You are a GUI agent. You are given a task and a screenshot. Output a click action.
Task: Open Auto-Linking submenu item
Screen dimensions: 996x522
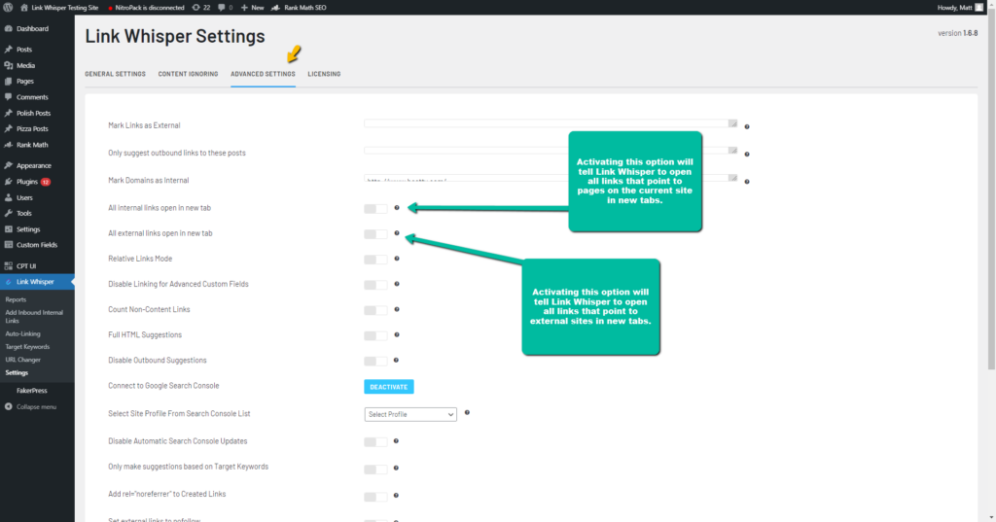(x=23, y=333)
